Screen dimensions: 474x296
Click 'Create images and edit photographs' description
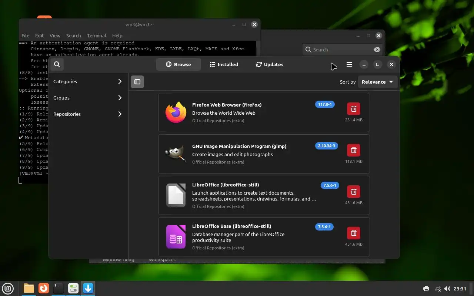tap(232, 154)
